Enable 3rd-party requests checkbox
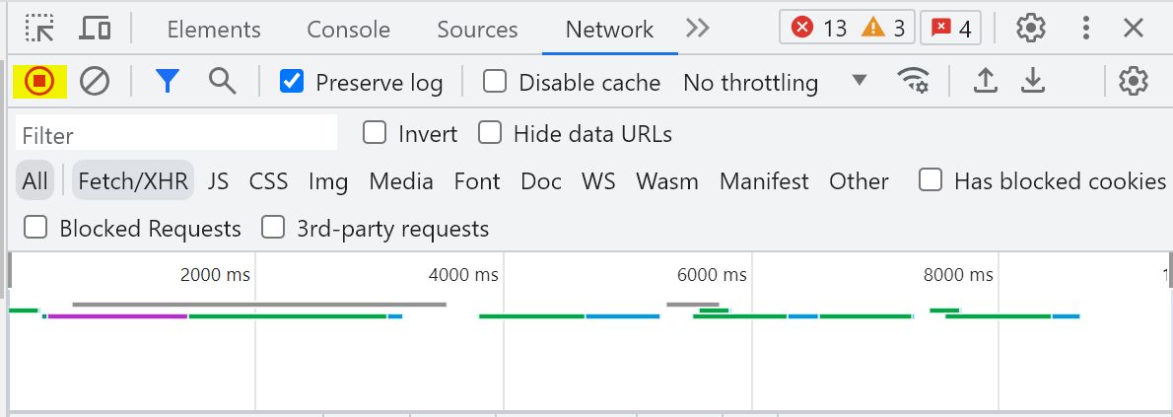1173x417 pixels. (272, 227)
